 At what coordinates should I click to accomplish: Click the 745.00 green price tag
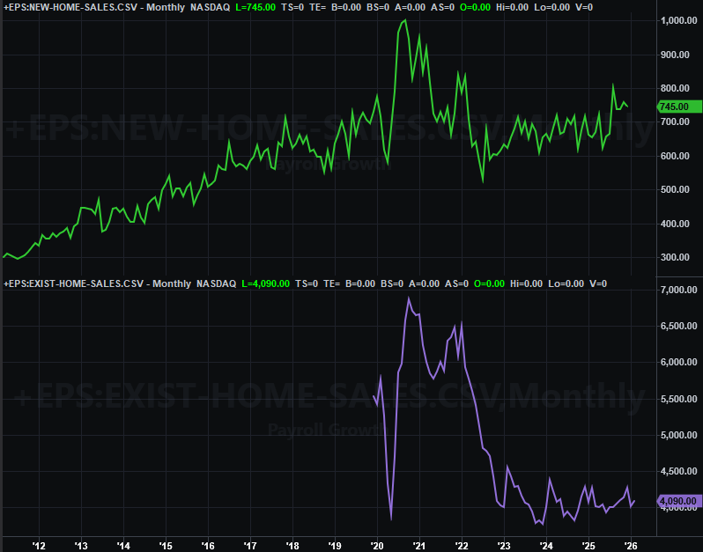(674, 107)
